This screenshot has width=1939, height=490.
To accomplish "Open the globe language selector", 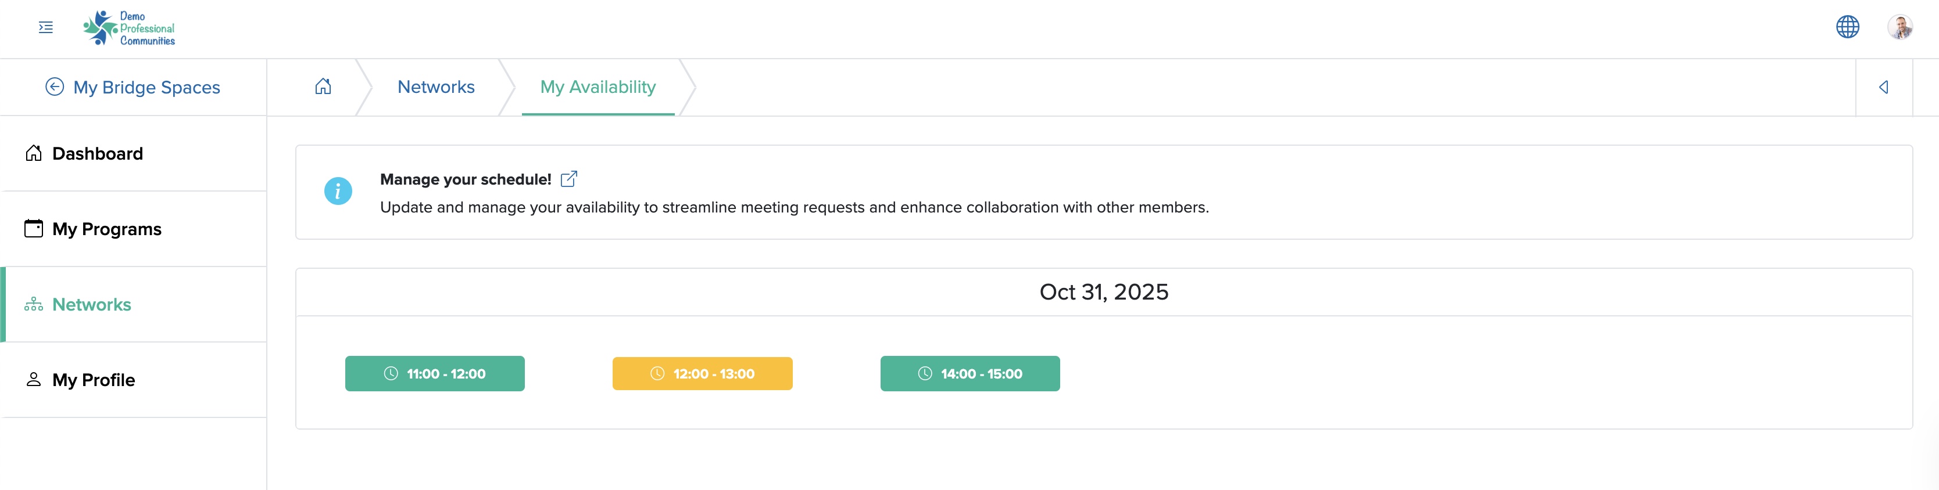I will (x=1847, y=27).
